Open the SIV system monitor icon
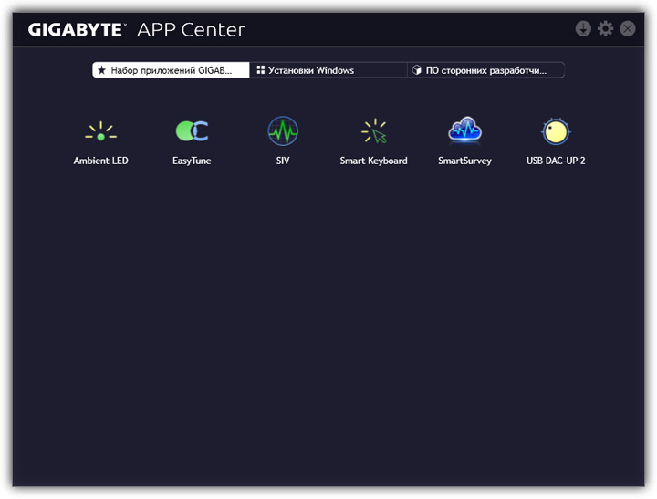Screen dimensions: 657x499 pyautogui.click(x=282, y=132)
